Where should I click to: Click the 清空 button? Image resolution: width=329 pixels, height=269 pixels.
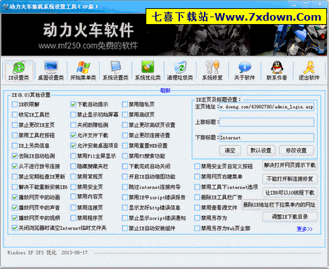pos(230,151)
